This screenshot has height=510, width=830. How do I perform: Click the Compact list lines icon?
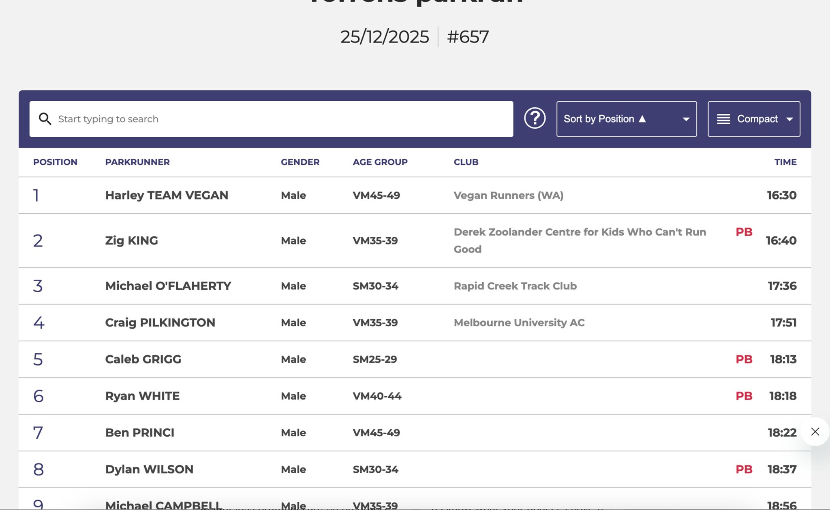pos(723,119)
